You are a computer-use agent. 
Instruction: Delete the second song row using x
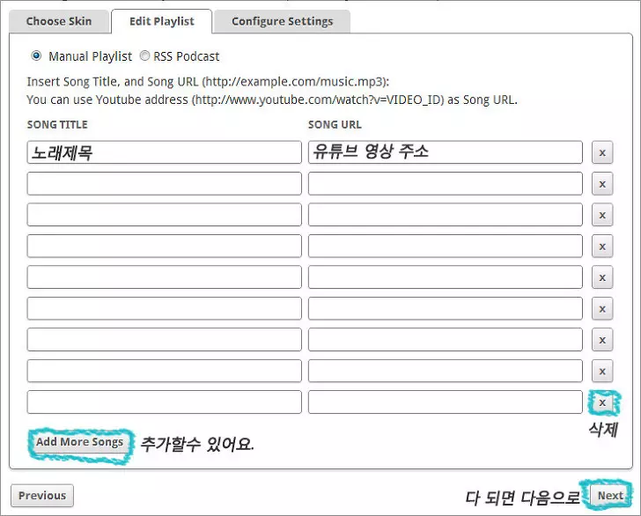click(602, 184)
